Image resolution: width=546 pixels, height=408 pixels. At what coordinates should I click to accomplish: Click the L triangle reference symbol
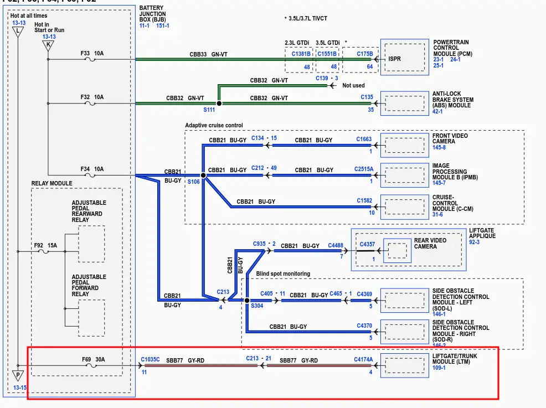click(x=18, y=32)
